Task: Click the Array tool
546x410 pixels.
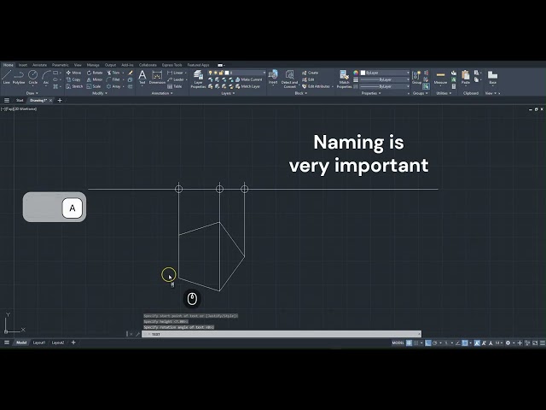Action: (x=113, y=86)
